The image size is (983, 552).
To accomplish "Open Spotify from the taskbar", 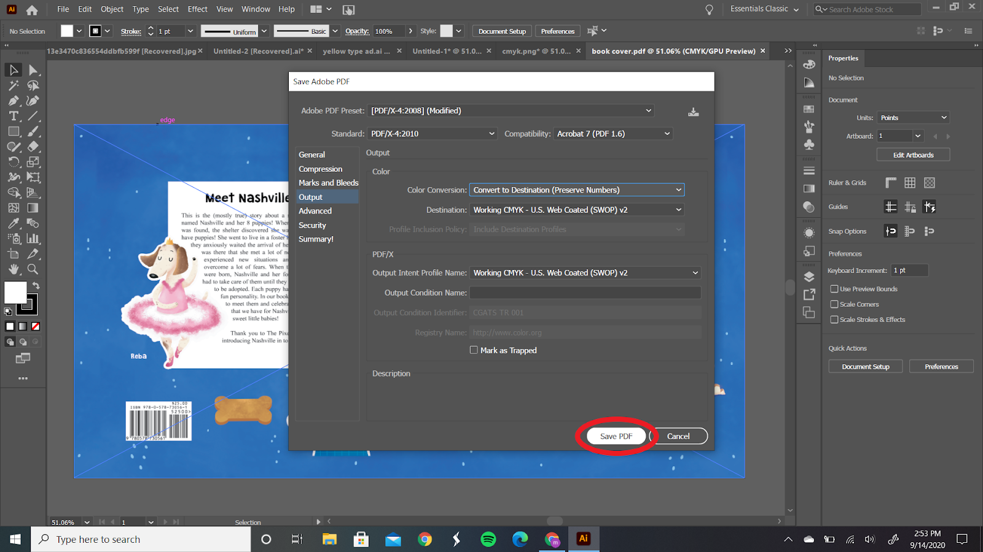I will point(488,539).
